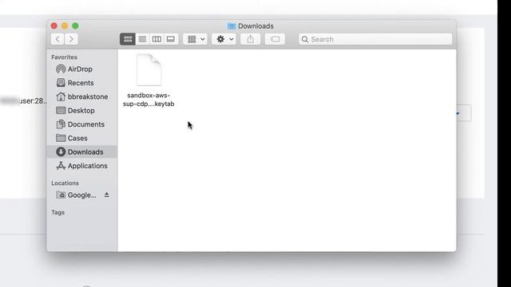Click the search magnifier icon

pyautogui.click(x=305, y=39)
